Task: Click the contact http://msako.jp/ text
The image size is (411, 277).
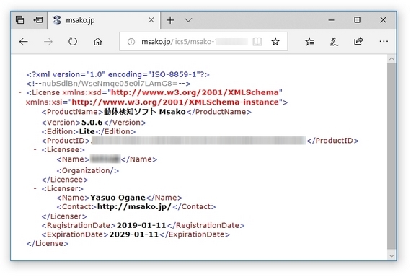Action: coord(134,207)
